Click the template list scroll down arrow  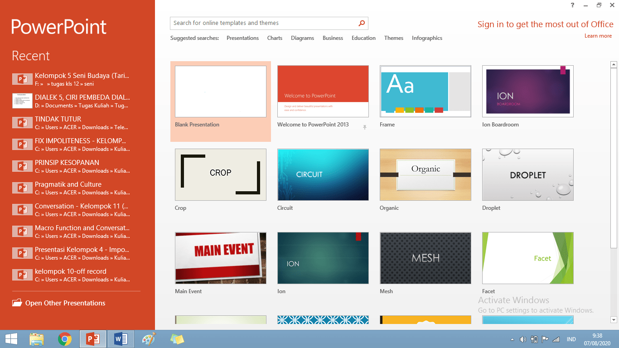click(x=614, y=319)
